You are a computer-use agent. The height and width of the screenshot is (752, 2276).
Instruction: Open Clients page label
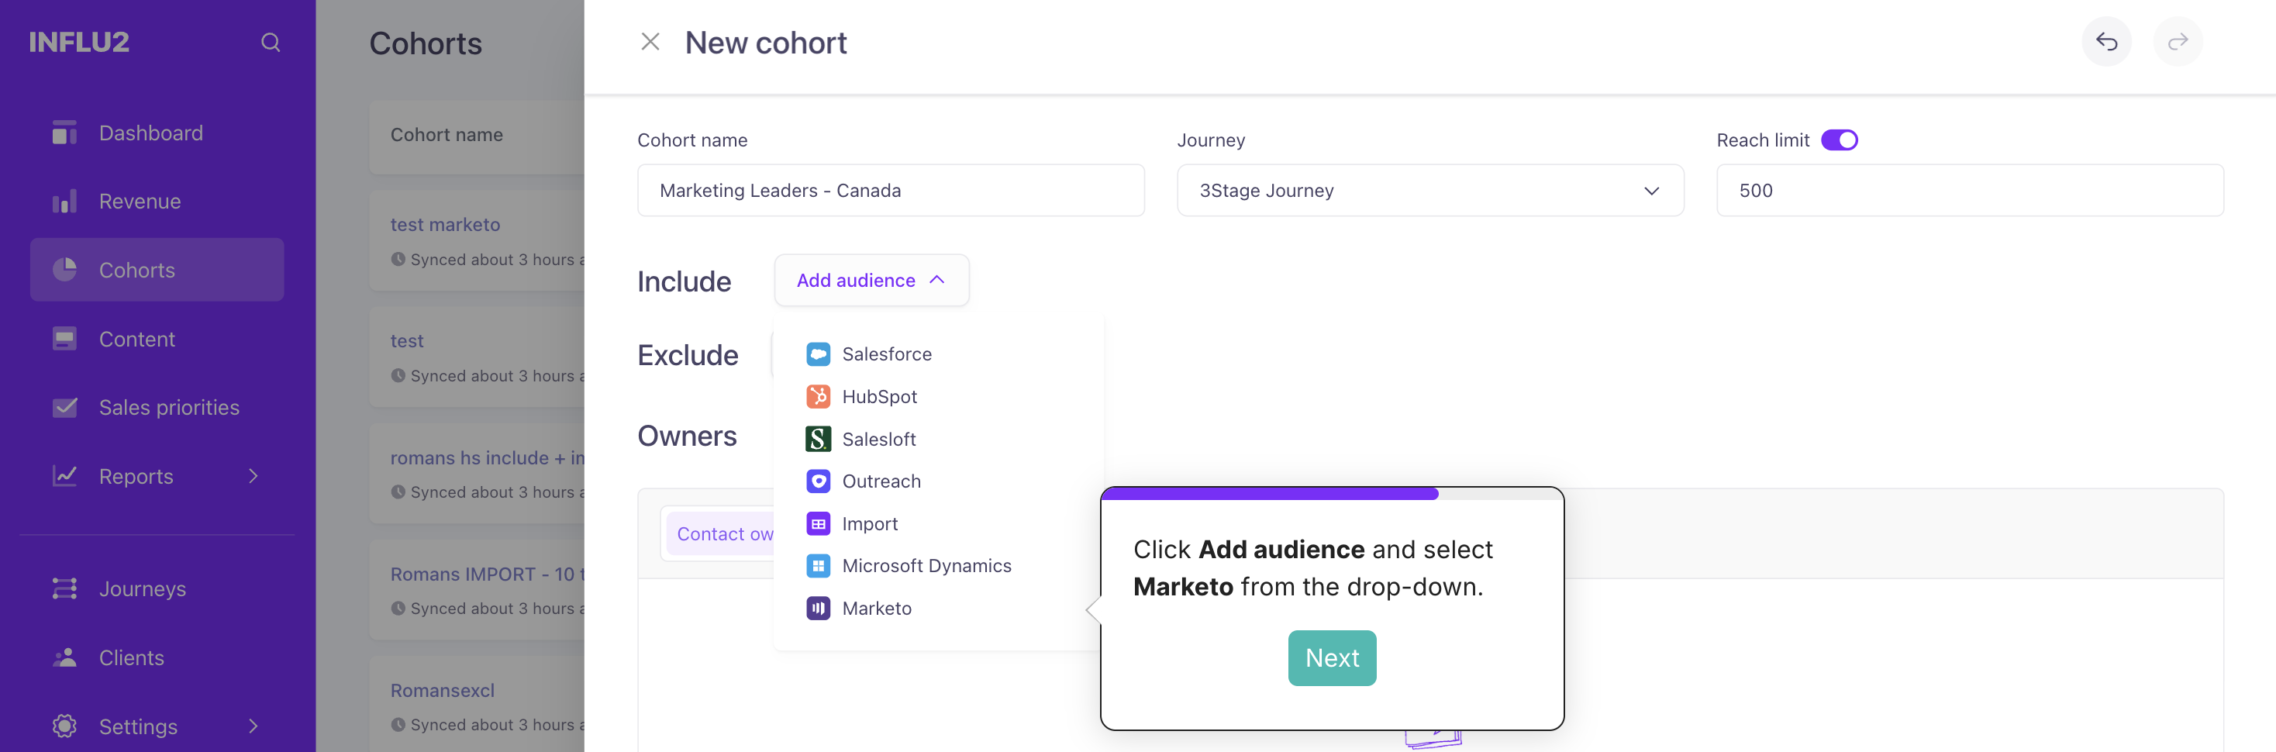tap(132, 657)
